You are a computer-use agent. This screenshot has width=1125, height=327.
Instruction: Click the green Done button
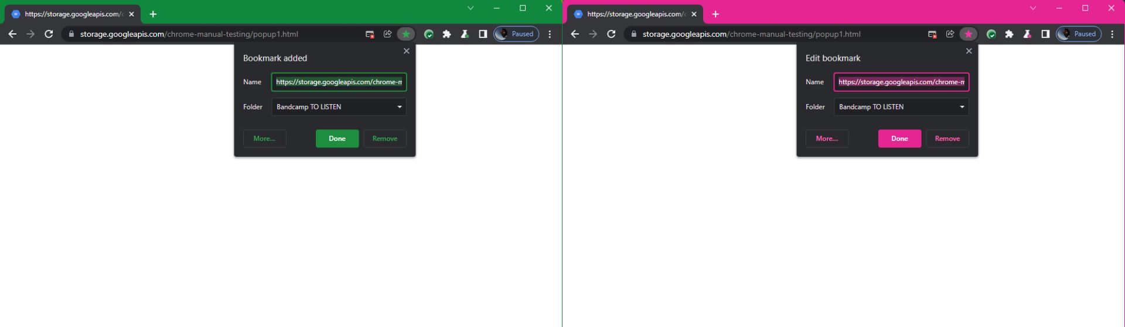(337, 139)
